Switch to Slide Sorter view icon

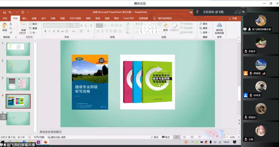[x=184, y=137]
